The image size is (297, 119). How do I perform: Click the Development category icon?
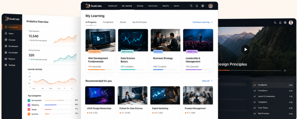coord(29,100)
